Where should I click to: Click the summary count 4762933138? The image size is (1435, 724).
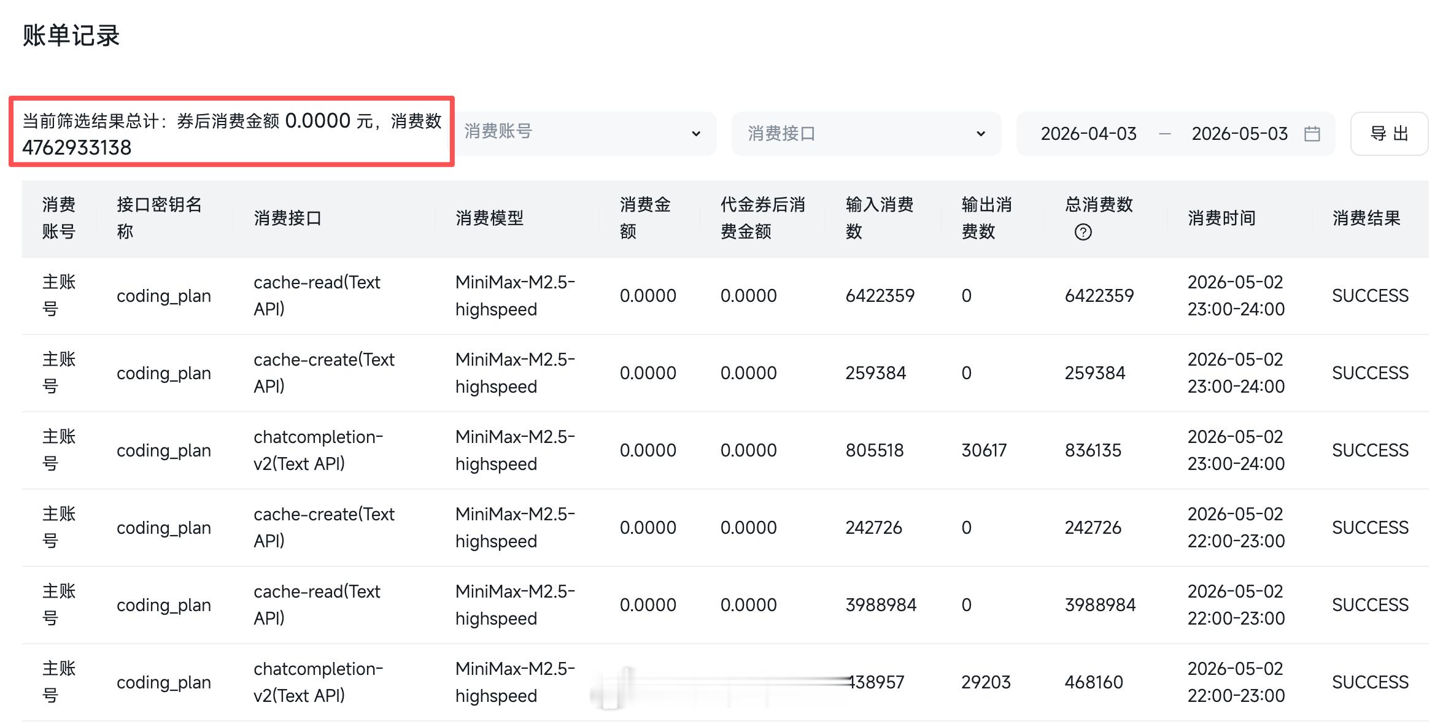[77, 148]
